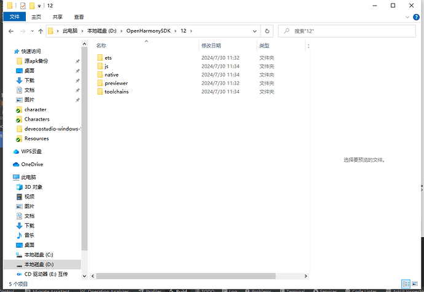Unpin 源apk备份 using its pin icon
Screen dimensions: 424x292
click(x=77, y=61)
